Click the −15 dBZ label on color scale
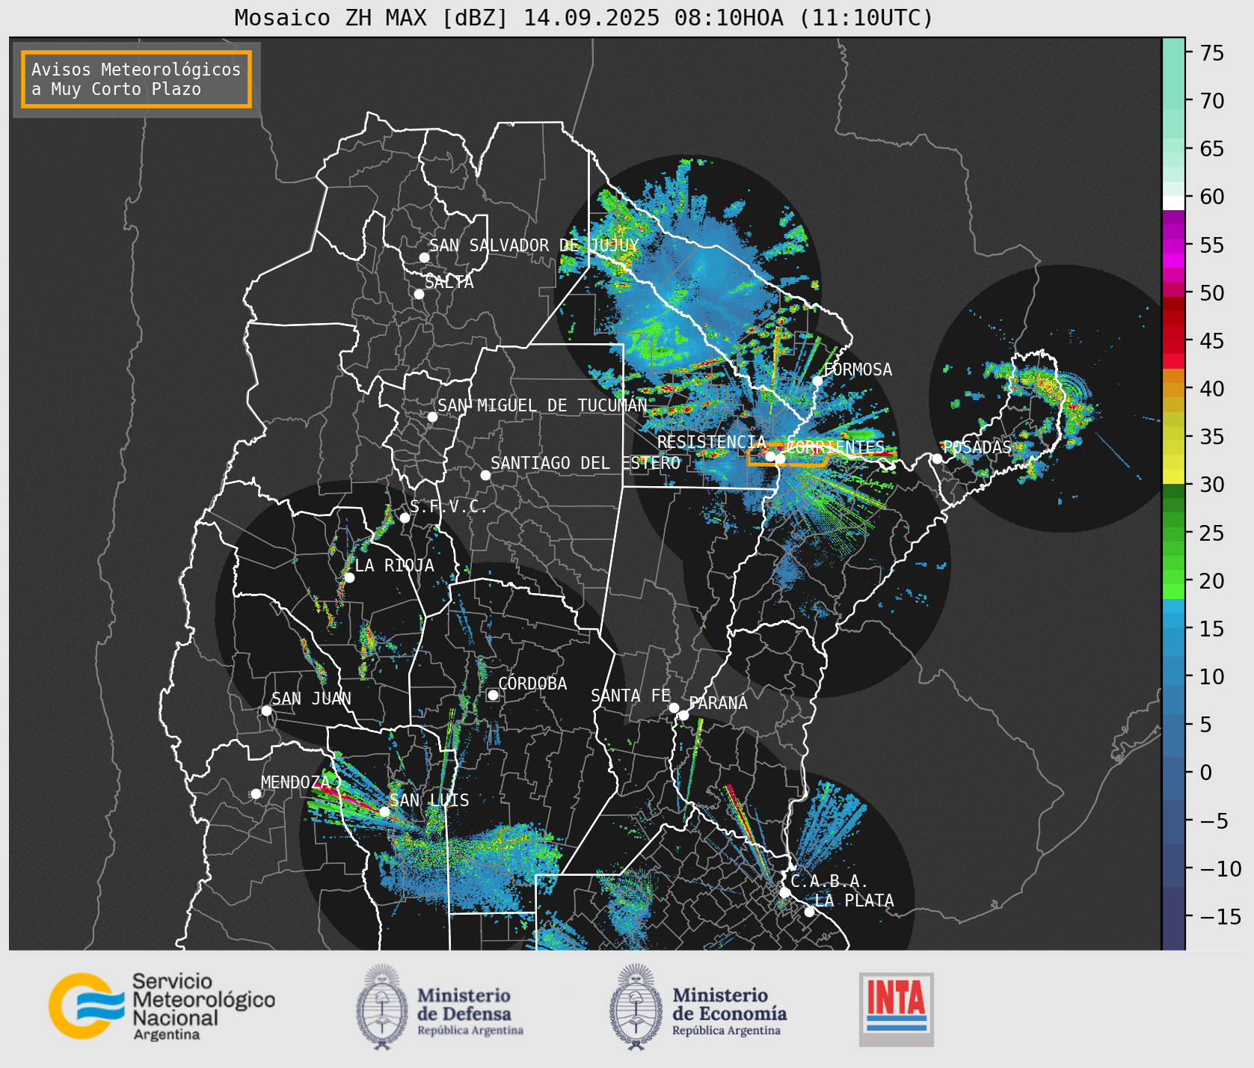Viewport: 1254px width, 1068px height. [1220, 917]
